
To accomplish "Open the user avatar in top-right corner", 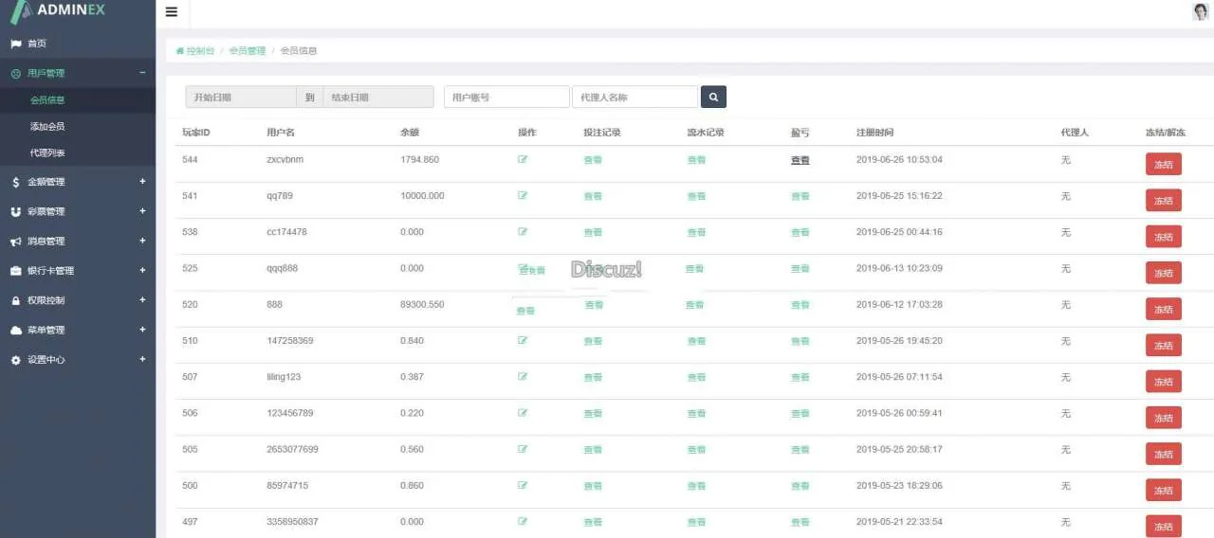I will 1200,11.
